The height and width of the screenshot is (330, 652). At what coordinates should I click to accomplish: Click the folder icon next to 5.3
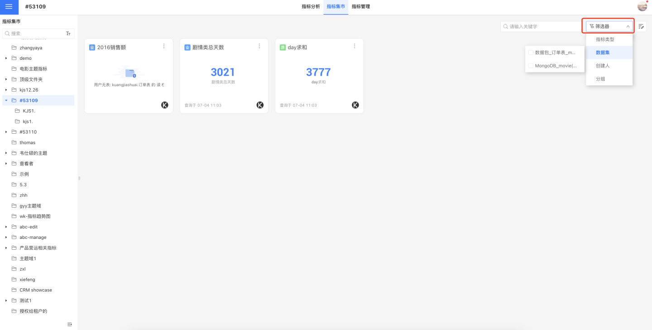14,184
